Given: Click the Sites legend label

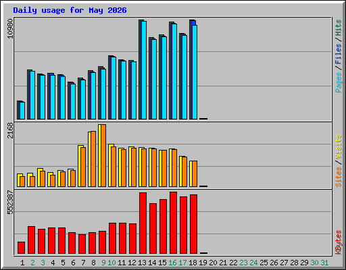Looking at the screenshot, I should click(339, 177).
